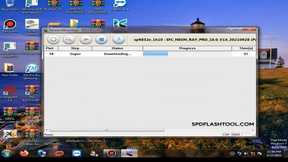Click the scrollbar right arrow
Screen dimensions: 288x162
(x=253, y=130)
